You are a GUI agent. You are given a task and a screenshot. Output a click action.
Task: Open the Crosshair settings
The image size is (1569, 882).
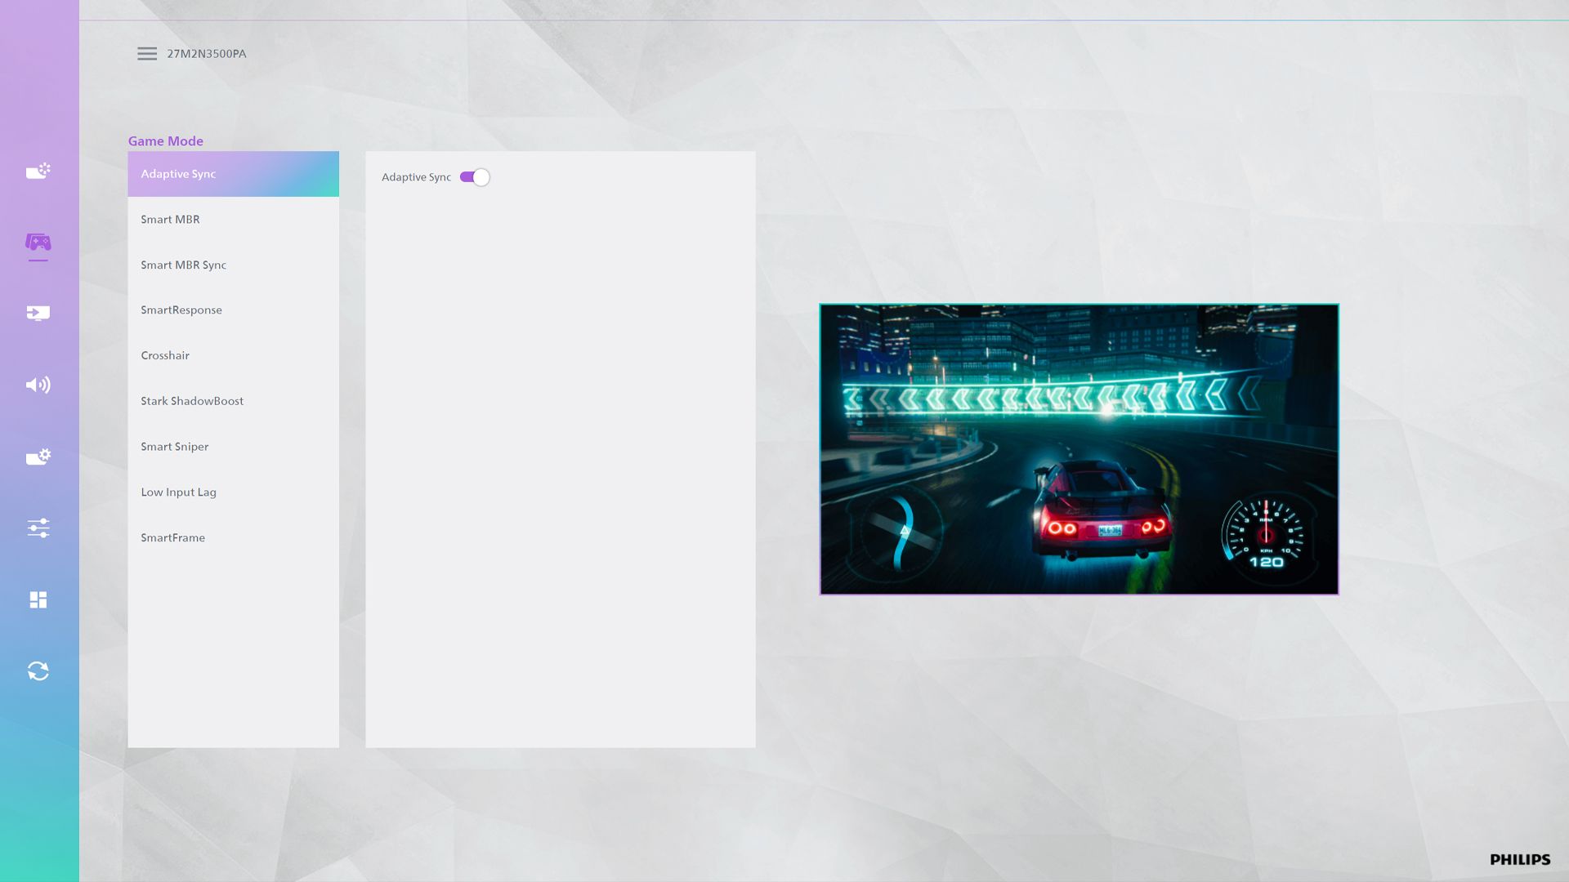(x=233, y=356)
